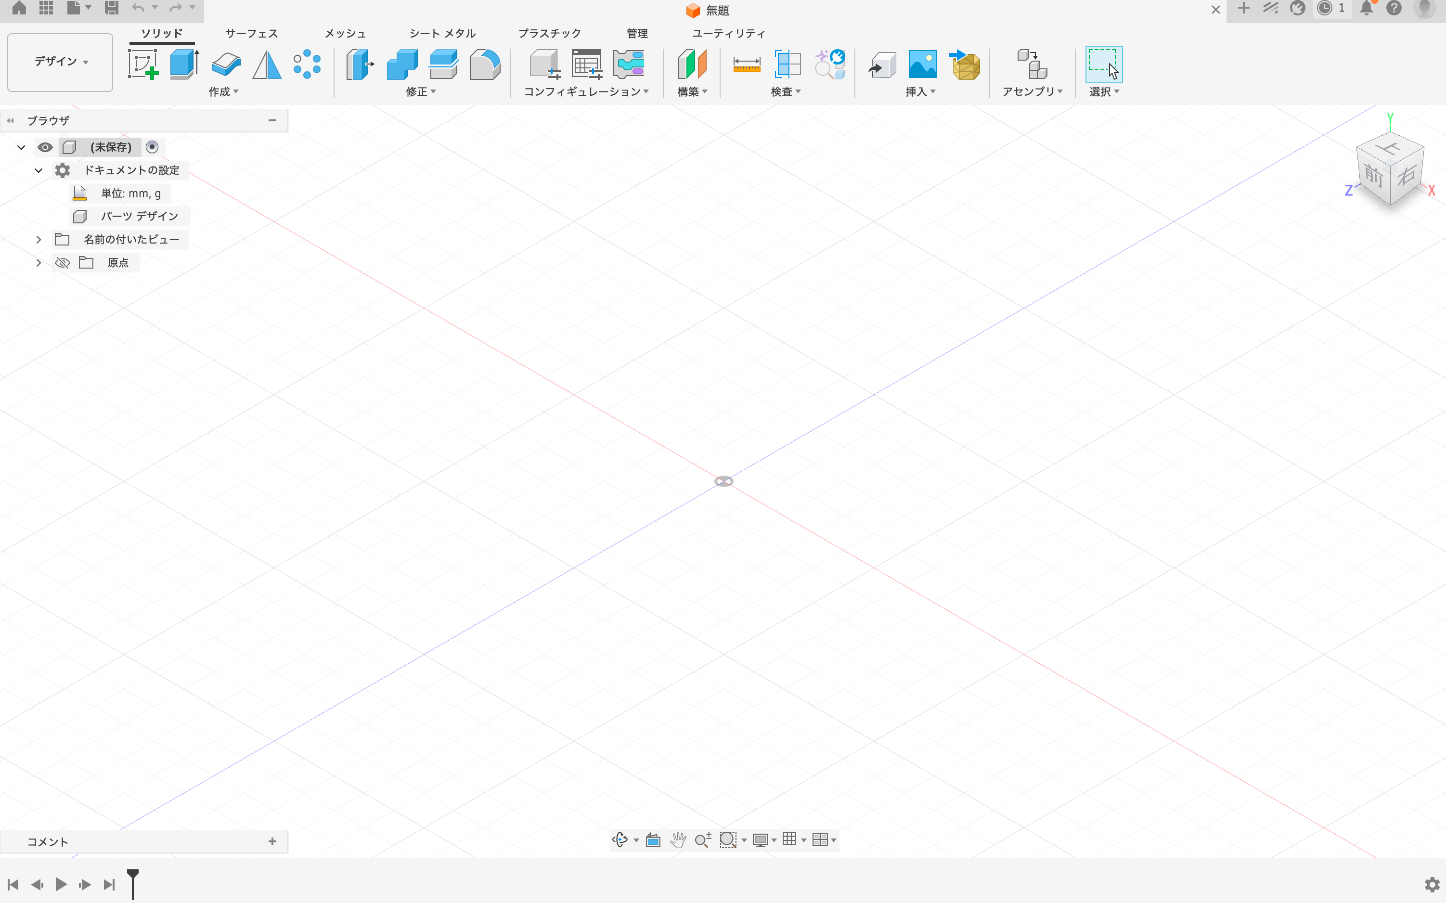
Task: Select the Extrude tool
Action: [x=184, y=64]
